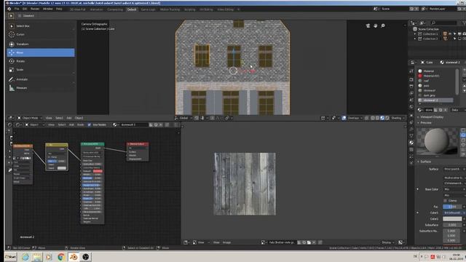Click the pan hand icon in viewport

coord(376,26)
